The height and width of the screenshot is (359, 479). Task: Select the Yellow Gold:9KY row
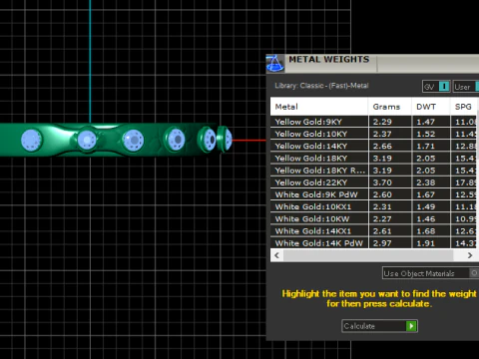[374, 122]
